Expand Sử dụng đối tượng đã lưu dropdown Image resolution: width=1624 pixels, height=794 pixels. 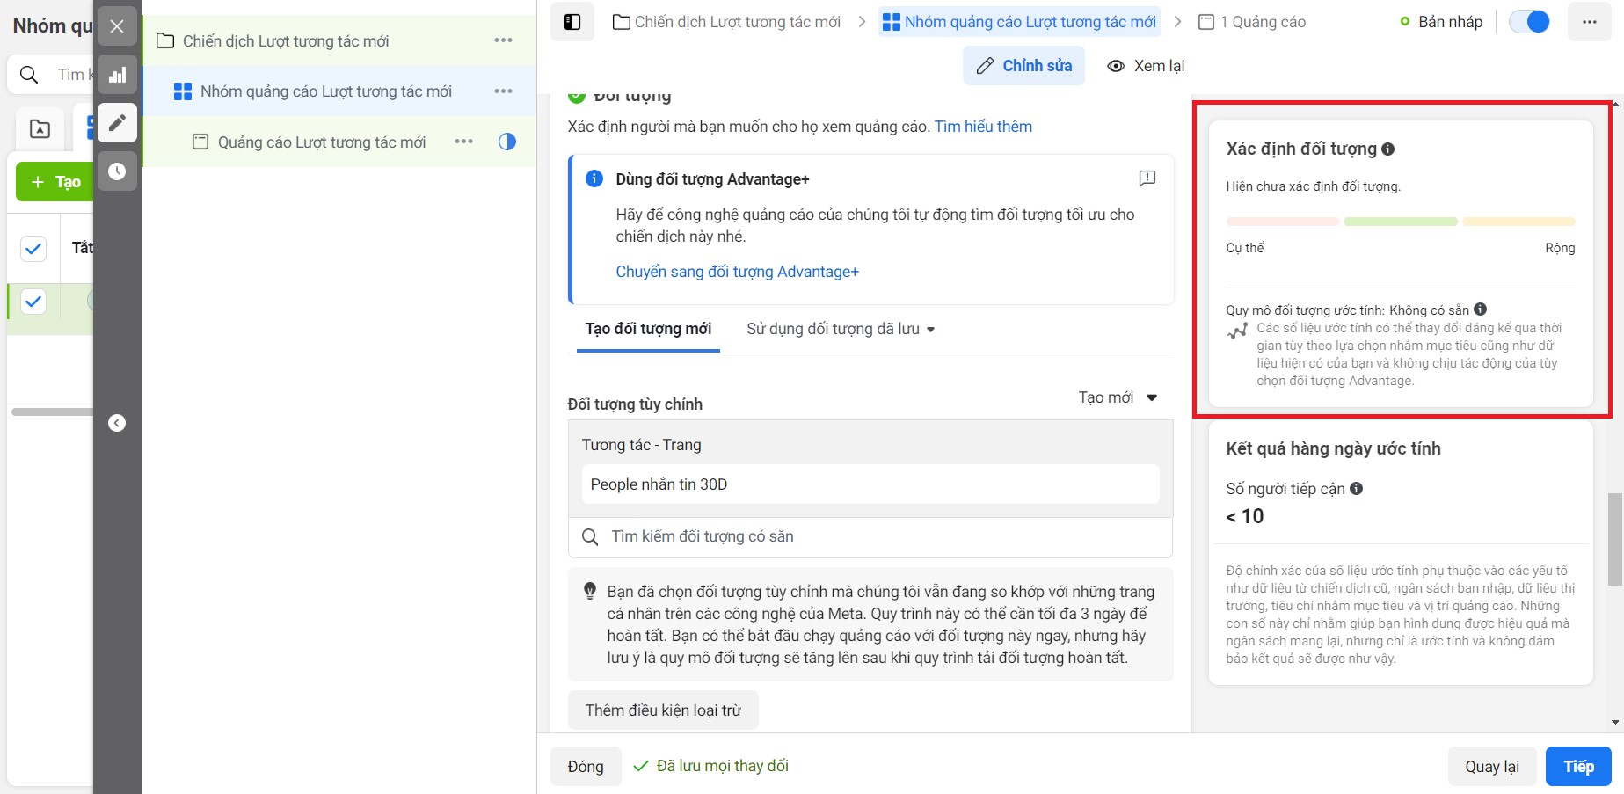pyautogui.click(x=841, y=329)
